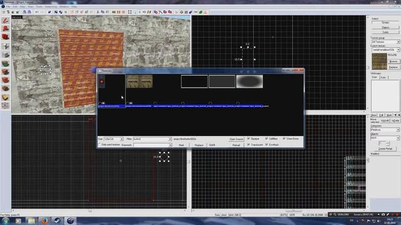Open the Objects dropdown in prefab panel

click(x=398, y=138)
